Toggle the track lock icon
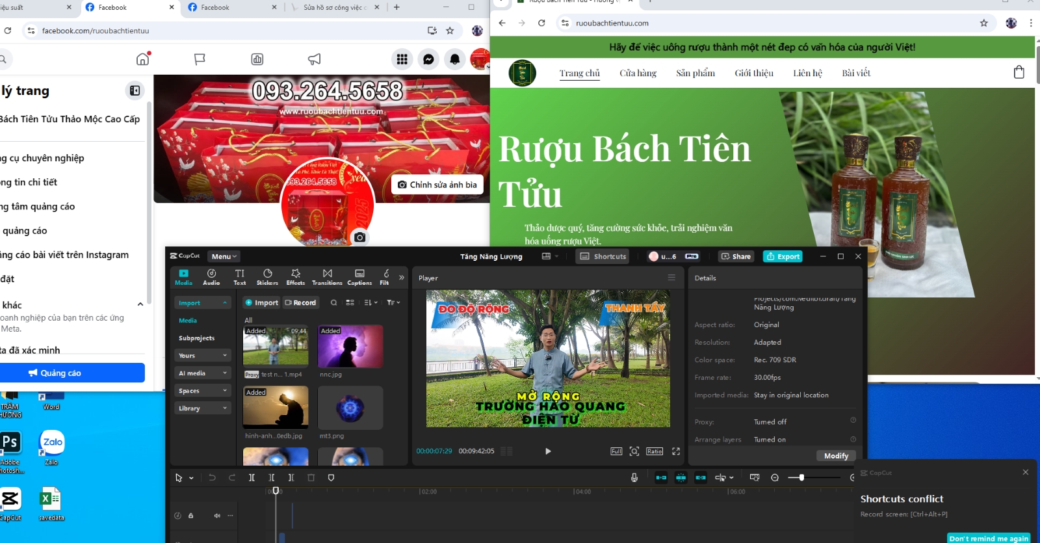 click(191, 516)
